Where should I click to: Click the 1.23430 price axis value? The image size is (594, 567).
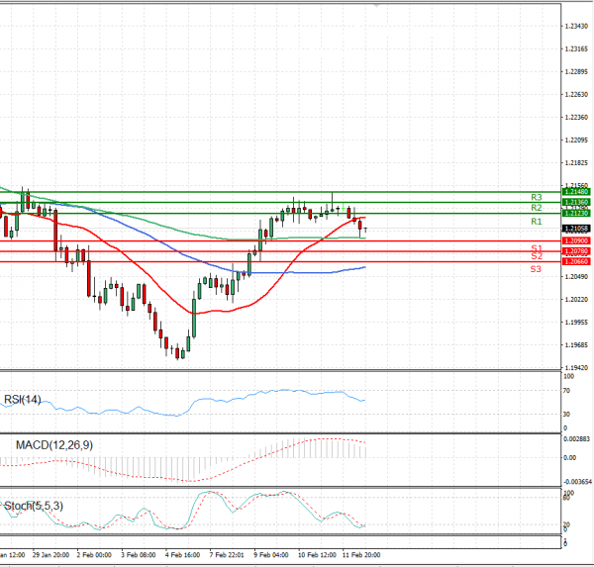pyautogui.click(x=576, y=26)
